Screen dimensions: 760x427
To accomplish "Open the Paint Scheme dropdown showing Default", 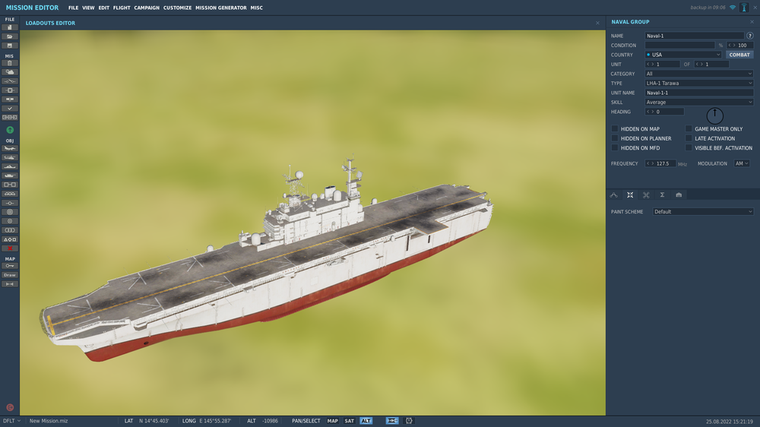I will click(703, 212).
